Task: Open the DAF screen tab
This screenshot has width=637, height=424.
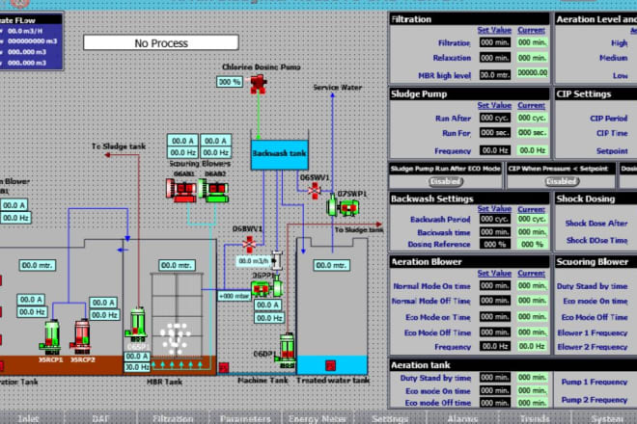Action: tap(100, 418)
